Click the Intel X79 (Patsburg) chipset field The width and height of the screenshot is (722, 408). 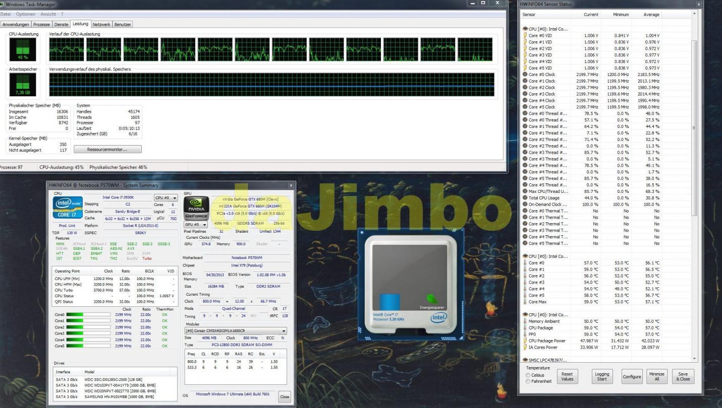(247, 265)
